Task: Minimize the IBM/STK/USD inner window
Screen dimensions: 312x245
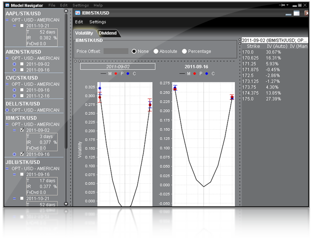Action: [x=288, y=14]
